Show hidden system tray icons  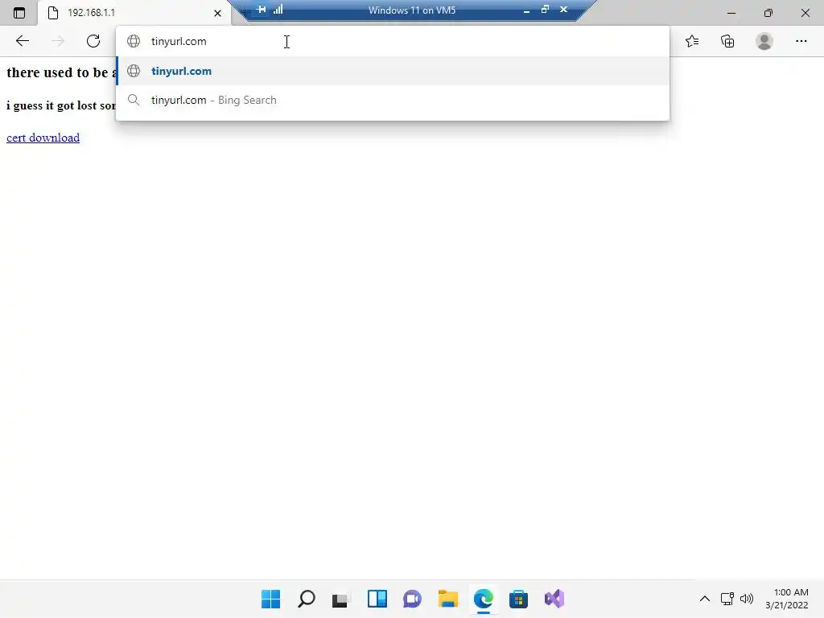point(705,599)
